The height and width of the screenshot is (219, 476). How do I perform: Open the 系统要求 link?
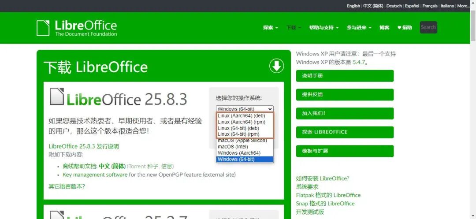point(307,187)
